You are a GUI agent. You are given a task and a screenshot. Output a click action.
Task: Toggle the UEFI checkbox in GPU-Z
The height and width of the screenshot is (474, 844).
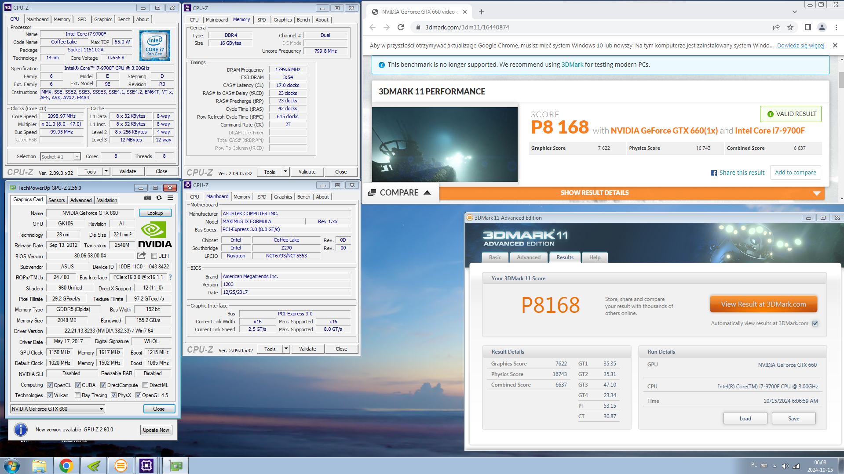[x=154, y=256]
